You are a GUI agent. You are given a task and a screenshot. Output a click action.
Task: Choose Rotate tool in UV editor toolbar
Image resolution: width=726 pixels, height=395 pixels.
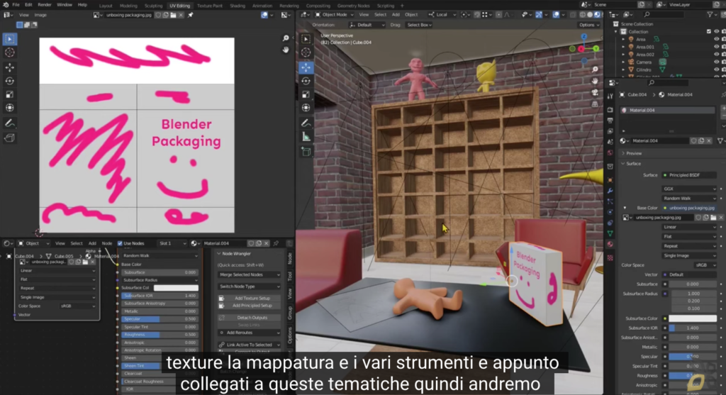click(10, 81)
